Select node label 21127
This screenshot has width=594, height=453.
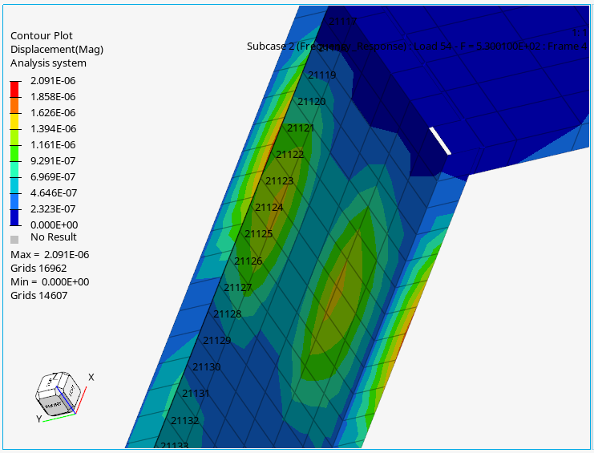pos(237,288)
